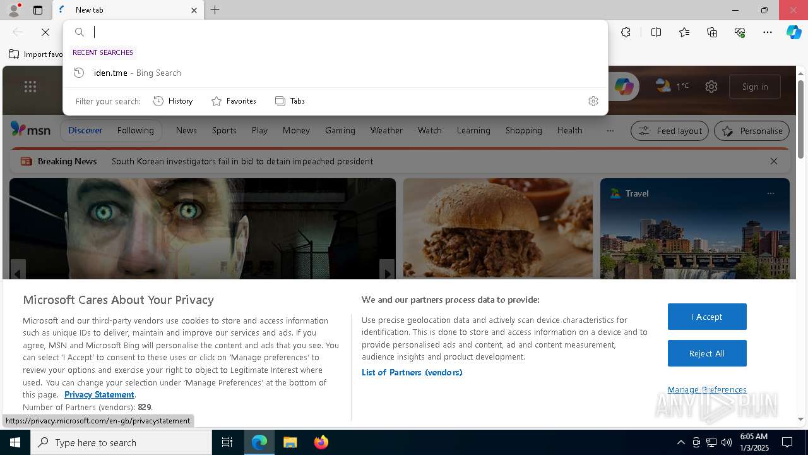This screenshot has width=808, height=455.
Task: Open List of Partners (vendors) link
Action: [412, 372]
